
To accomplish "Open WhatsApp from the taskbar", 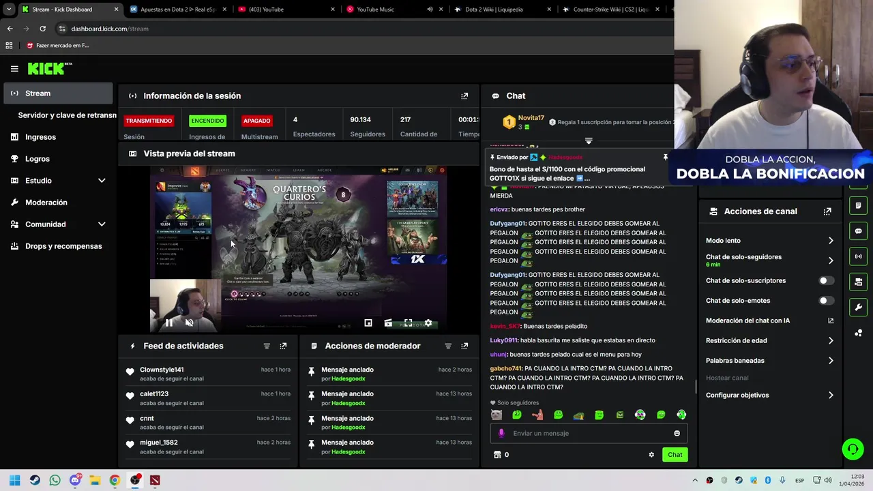I will point(55,480).
